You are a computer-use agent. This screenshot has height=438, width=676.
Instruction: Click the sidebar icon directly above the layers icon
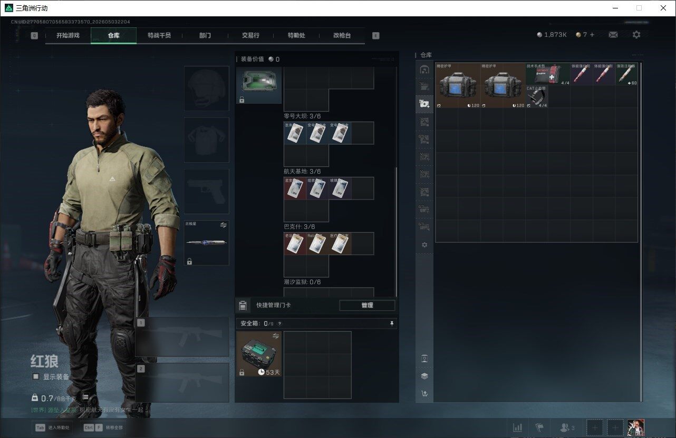(x=424, y=359)
